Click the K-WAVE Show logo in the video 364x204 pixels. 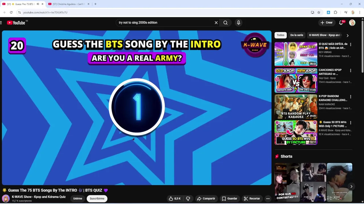coord(255,45)
